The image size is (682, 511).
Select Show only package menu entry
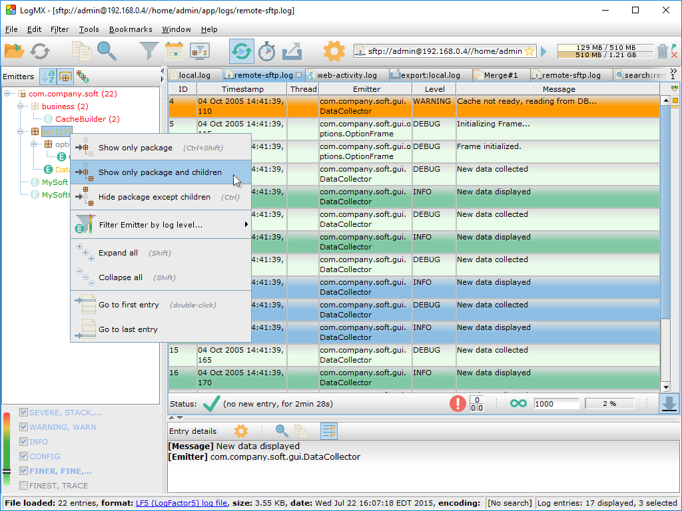pyautogui.click(x=161, y=148)
